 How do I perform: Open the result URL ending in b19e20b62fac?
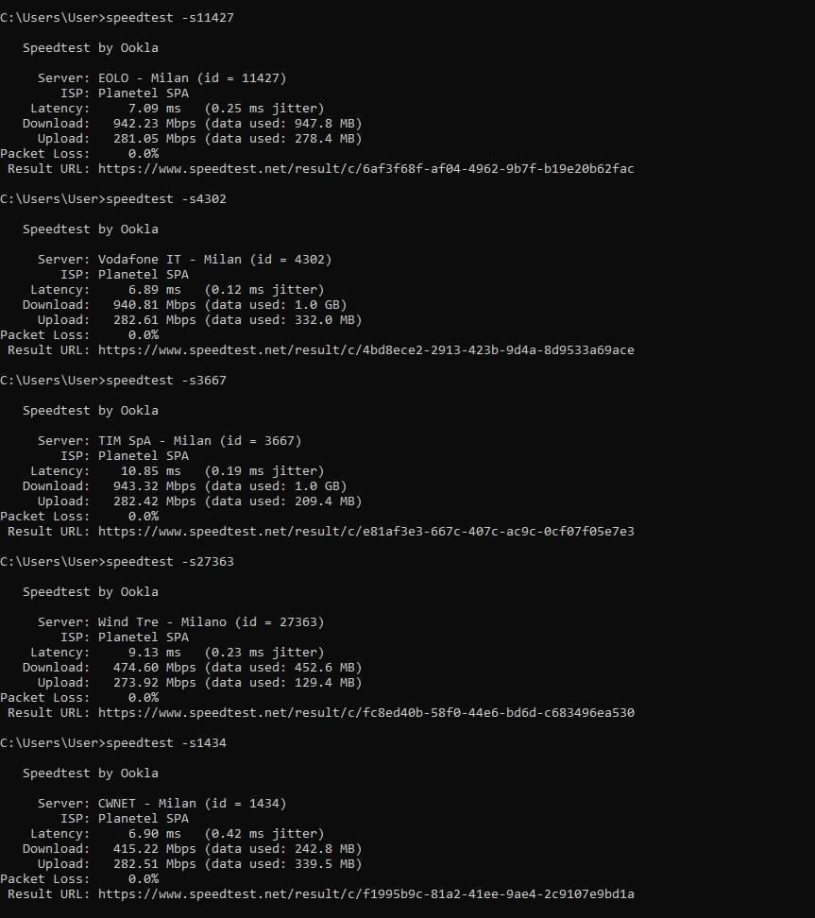click(x=365, y=169)
